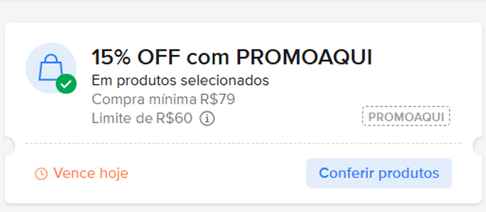Screen dimensions: 486x212
Task: Click the R$60 limit amount
Action: click(174, 118)
